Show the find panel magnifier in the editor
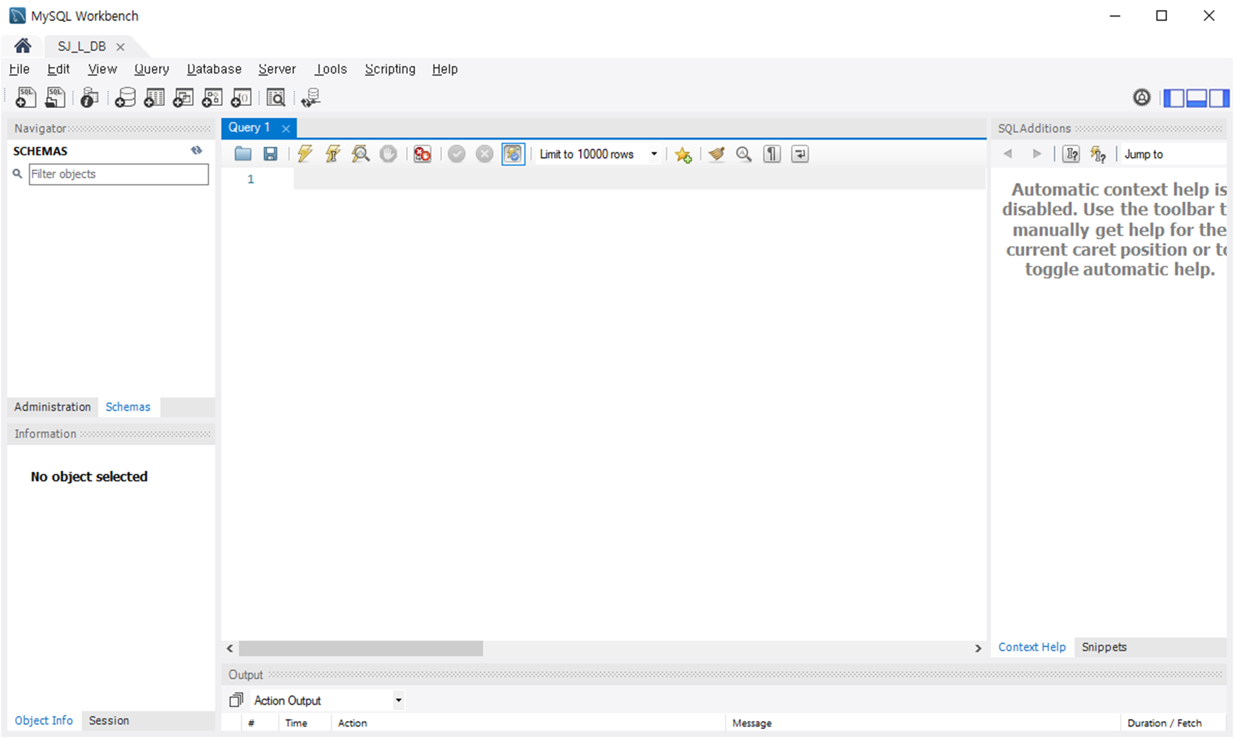This screenshot has height=738, width=1234. click(743, 154)
